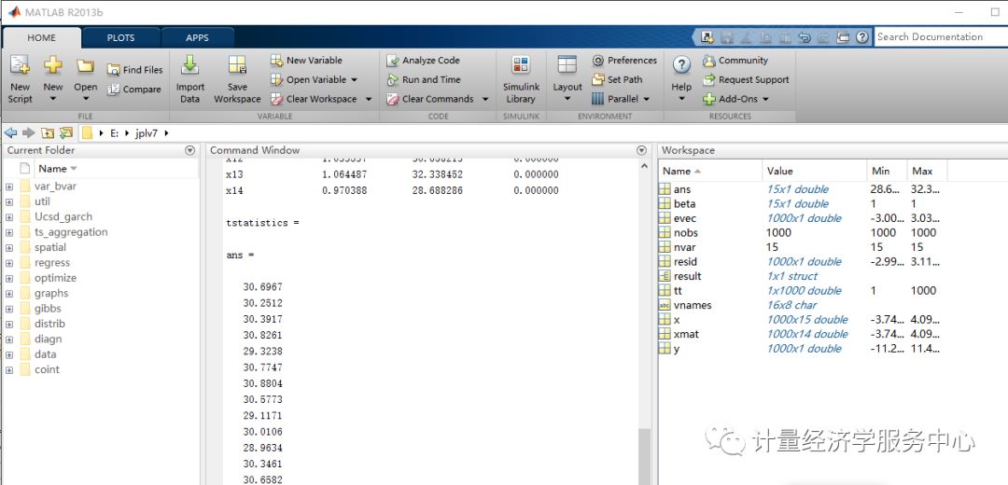Click the Command Window vertical scrollbar
This screenshot has height=485, width=1008.
coord(643,456)
